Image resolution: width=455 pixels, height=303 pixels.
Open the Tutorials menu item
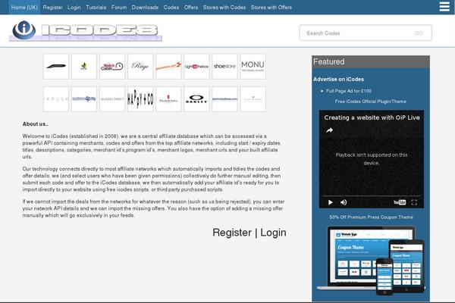[x=96, y=8]
